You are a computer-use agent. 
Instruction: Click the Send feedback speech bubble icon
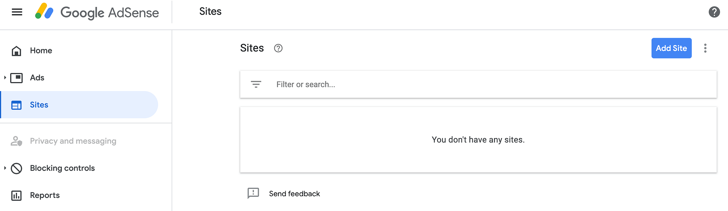pos(254,193)
